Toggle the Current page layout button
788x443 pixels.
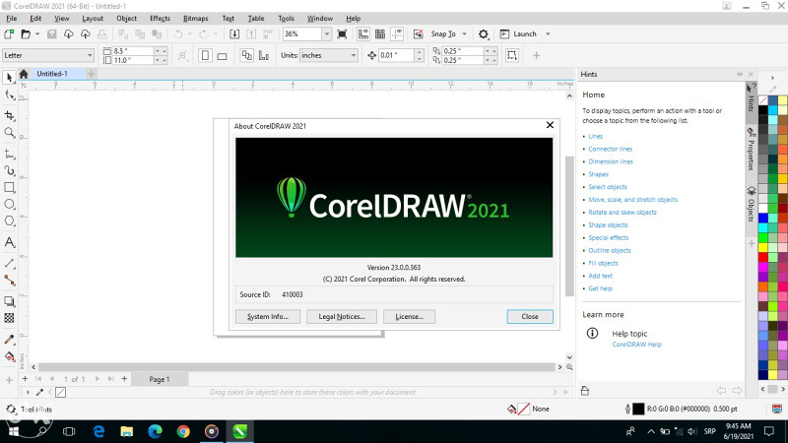coord(264,55)
